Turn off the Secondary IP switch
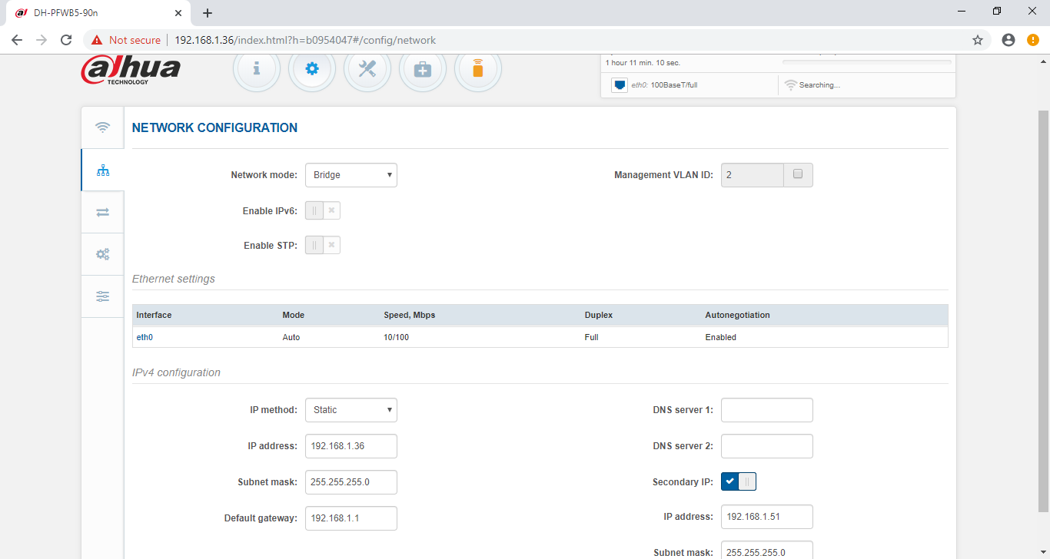This screenshot has height=559, width=1050. click(739, 481)
